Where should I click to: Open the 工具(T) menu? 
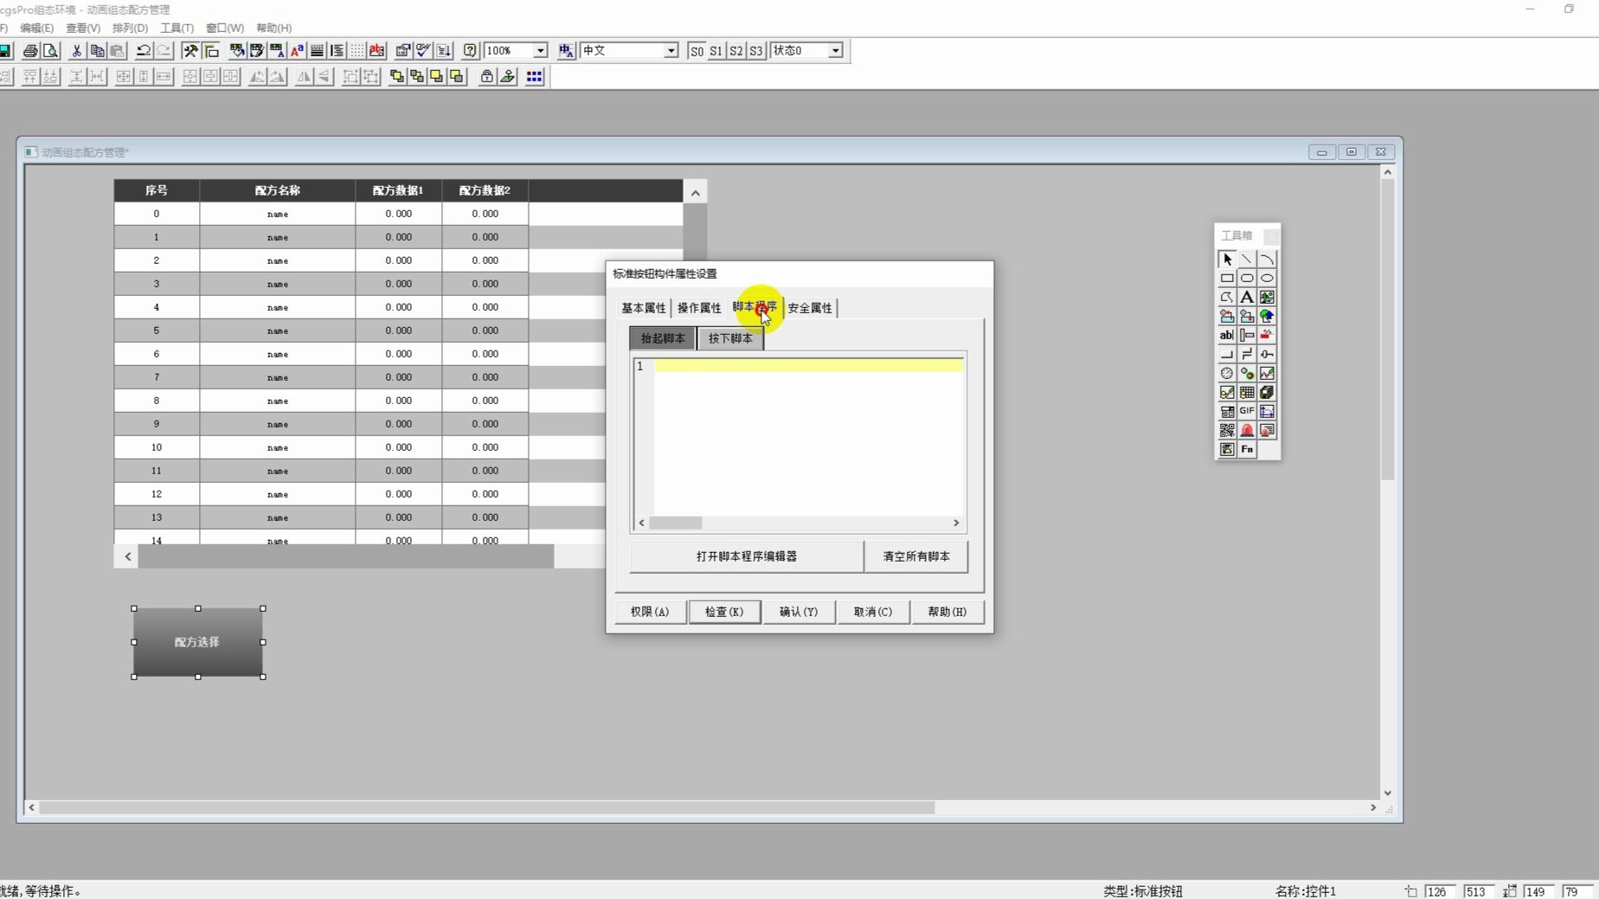pos(177,28)
